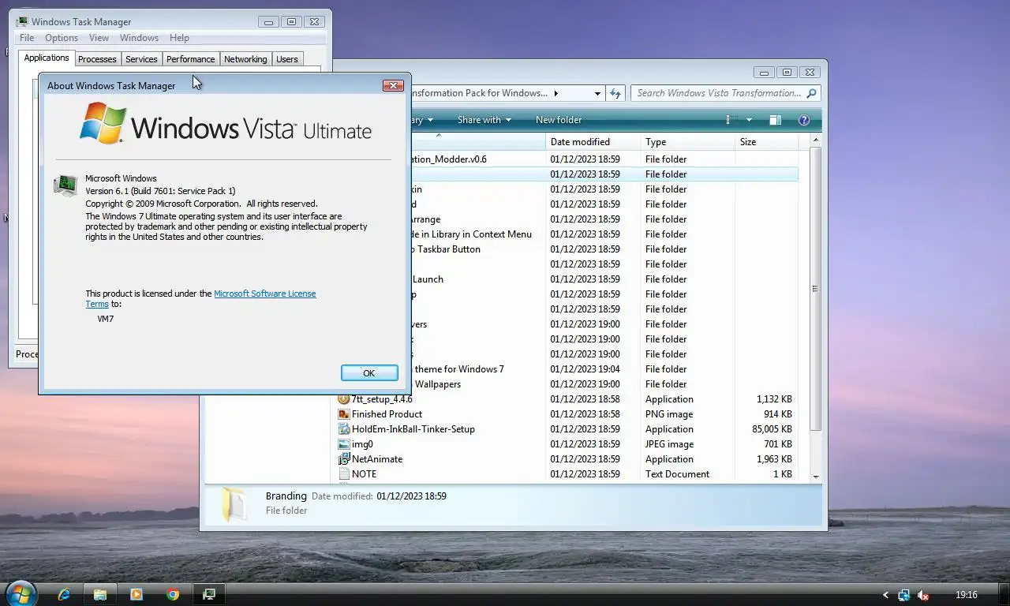Switch to the Processes tab
The image size is (1010, 606).
(97, 59)
